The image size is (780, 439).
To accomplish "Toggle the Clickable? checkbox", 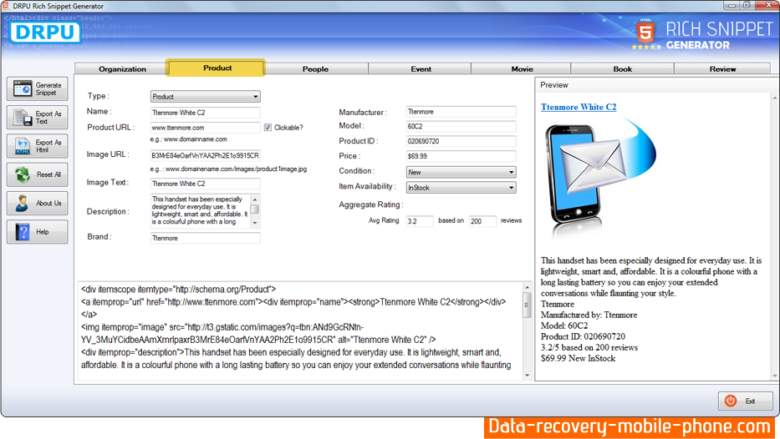I will tap(268, 128).
